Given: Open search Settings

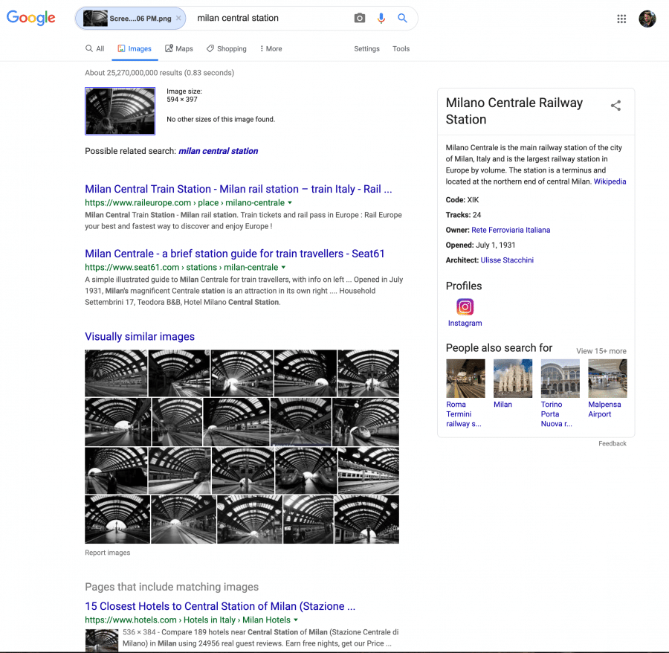Looking at the screenshot, I should [366, 48].
